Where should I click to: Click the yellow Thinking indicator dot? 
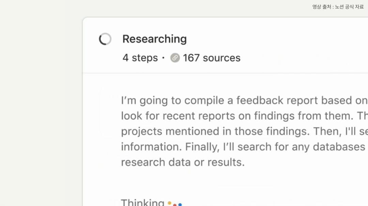tap(169, 203)
